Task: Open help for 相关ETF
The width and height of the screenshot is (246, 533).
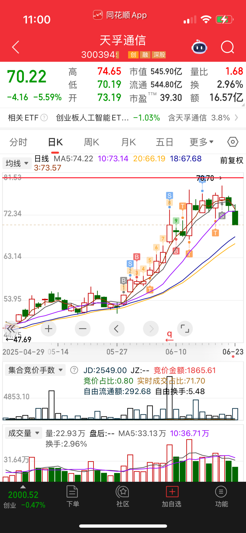Action: 44,118
